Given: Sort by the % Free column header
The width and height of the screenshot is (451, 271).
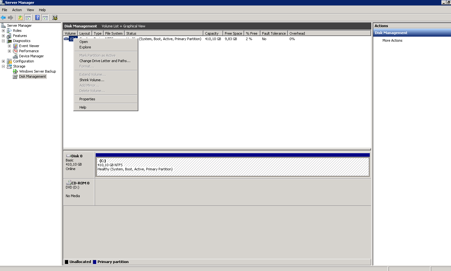Looking at the screenshot, I should pyautogui.click(x=252, y=33).
